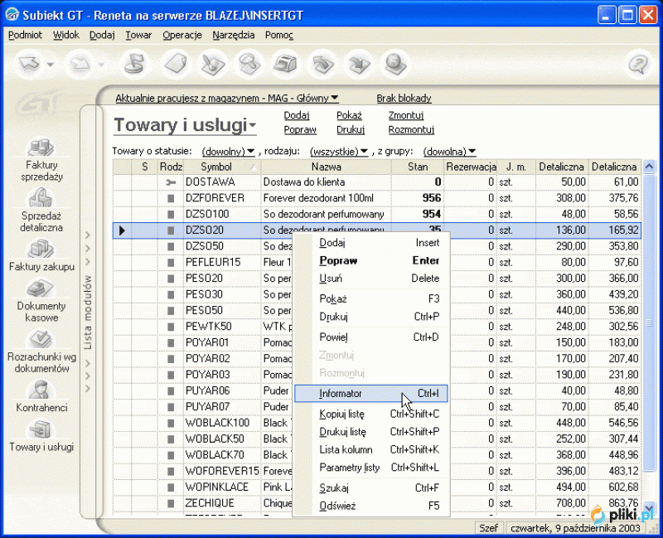Click the Popraw link above the table
Image resolution: width=663 pixels, height=538 pixels.
[300, 130]
